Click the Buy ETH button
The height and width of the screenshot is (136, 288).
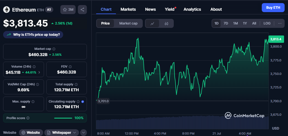(x=273, y=8)
